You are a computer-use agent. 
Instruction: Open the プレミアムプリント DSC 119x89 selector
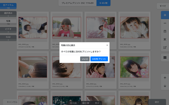pos(77,3)
